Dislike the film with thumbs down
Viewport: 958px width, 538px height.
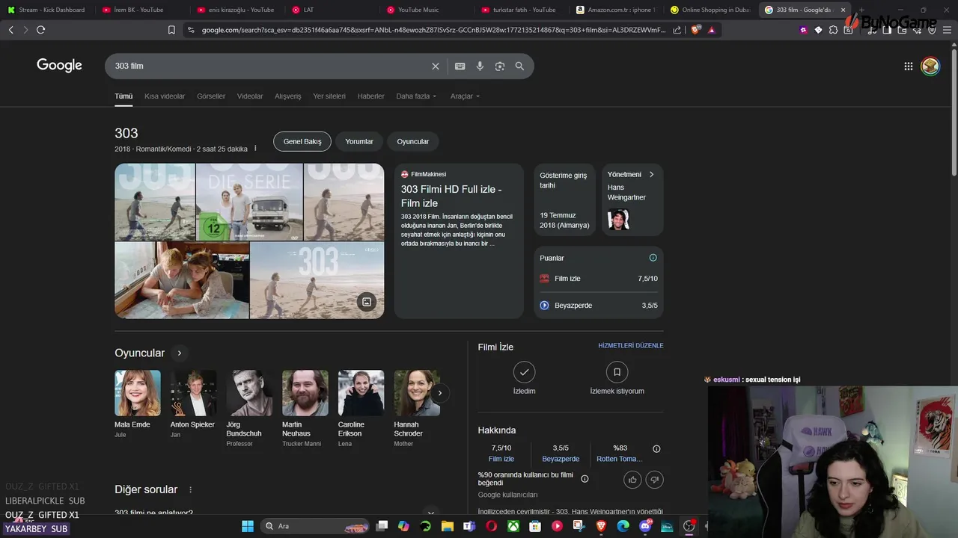coord(654,480)
